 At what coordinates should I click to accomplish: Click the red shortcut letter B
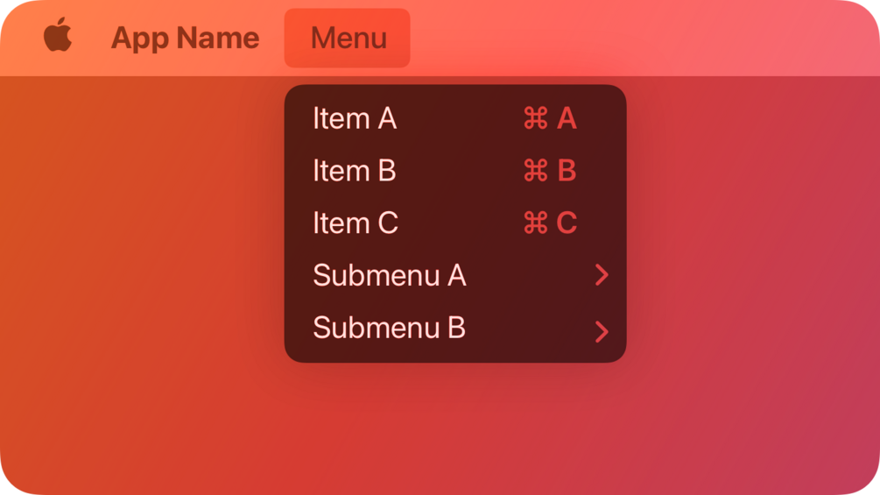click(567, 171)
